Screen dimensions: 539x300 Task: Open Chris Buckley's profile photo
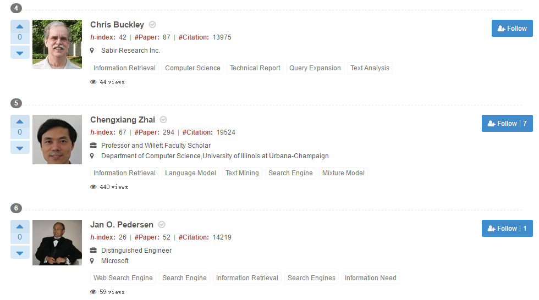coord(57,45)
